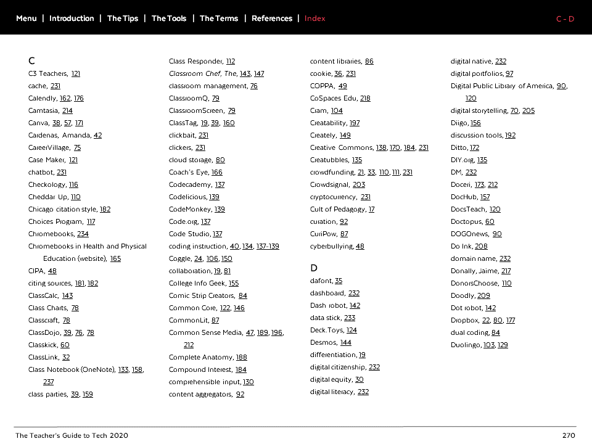Follow page 150 link for Coggle
Image resolution: width=592 pixels, height=444 pixels.
(x=227, y=258)
